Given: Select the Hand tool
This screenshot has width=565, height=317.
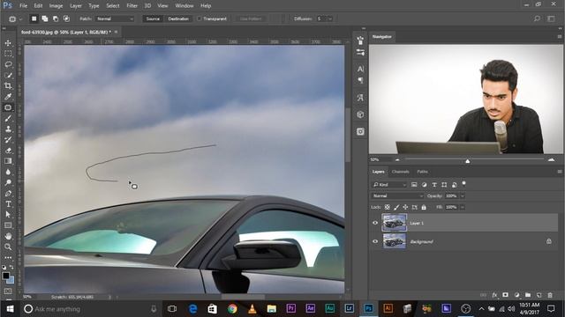Looking at the screenshot, I should pyautogui.click(x=8, y=236).
